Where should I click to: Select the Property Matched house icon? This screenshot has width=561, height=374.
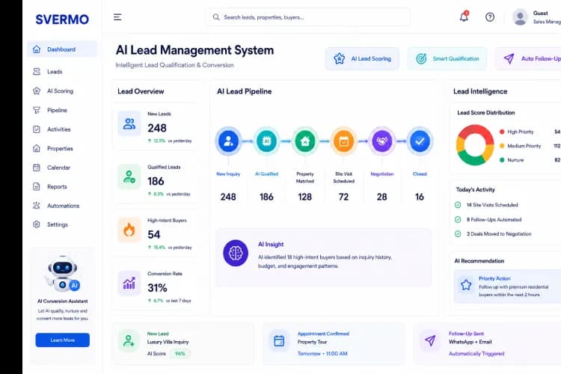pyautogui.click(x=305, y=141)
